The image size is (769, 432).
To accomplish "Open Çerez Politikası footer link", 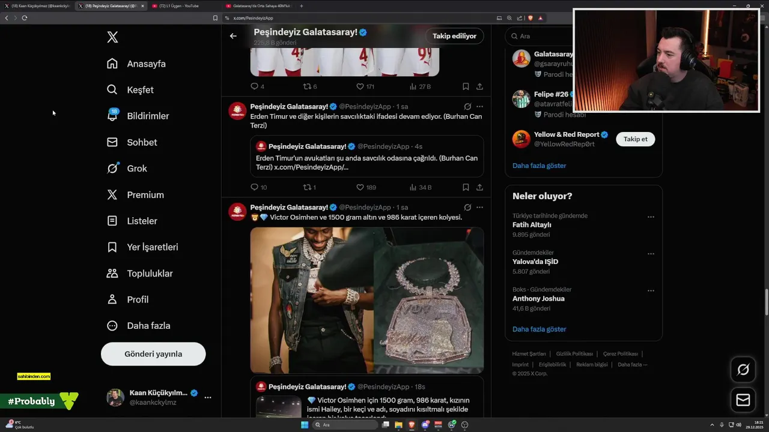I will pyautogui.click(x=621, y=354).
